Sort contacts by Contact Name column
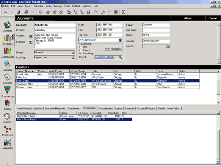The width and height of the screenshot is (221, 166). 26,71
